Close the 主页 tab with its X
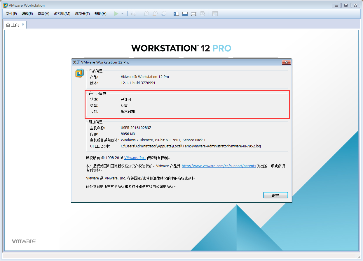This screenshot has height=261, width=363. point(23,24)
